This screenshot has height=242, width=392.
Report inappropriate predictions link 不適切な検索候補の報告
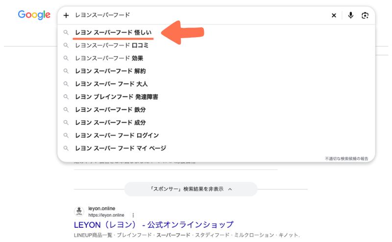(x=346, y=158)
